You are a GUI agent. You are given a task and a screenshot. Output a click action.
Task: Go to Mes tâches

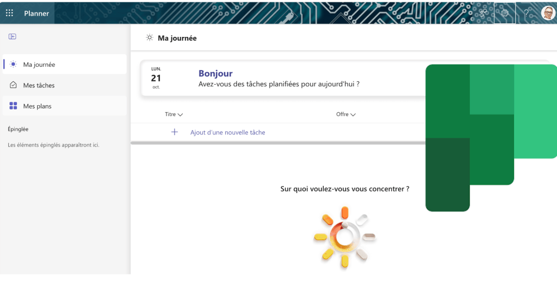point(39,85)
